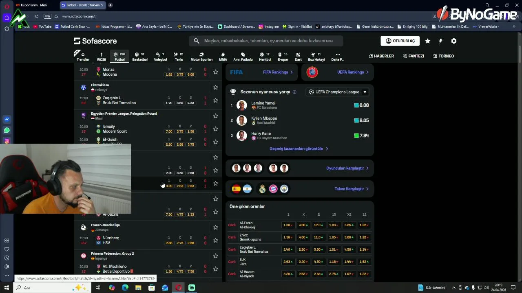Click Real Madrid crest in team comparison

[x=262, y=189]
